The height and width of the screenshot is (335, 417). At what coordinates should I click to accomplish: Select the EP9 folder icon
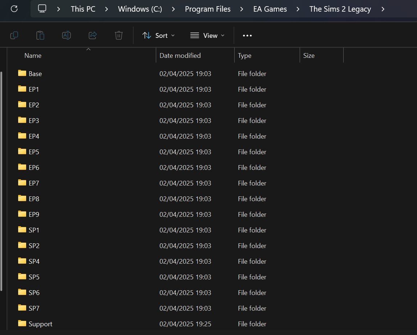pos(22,214)
